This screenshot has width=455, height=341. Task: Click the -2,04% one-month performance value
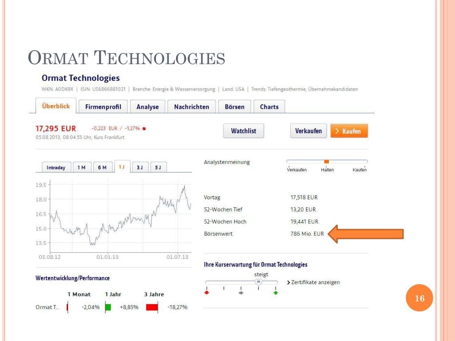(x=91, y=307)
